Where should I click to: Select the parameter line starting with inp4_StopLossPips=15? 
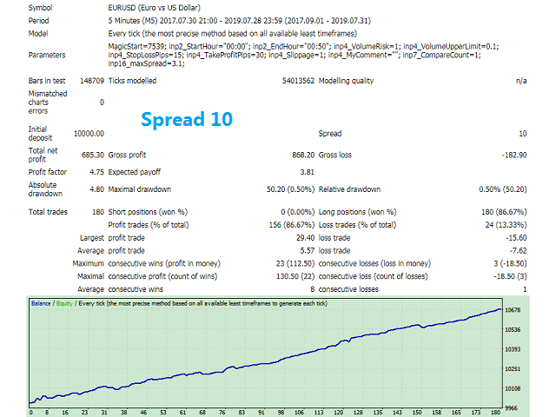pos(295,55)
